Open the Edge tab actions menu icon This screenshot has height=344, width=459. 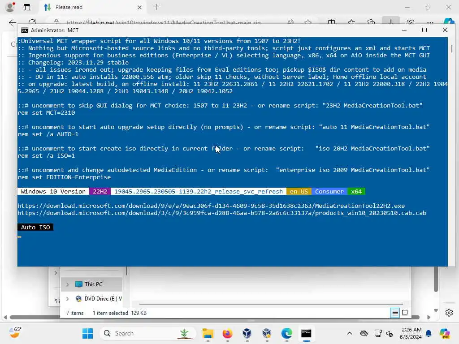click(x=26, y=7)
